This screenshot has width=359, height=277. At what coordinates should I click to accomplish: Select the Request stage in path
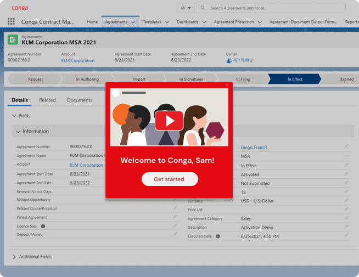coord(35,79)
